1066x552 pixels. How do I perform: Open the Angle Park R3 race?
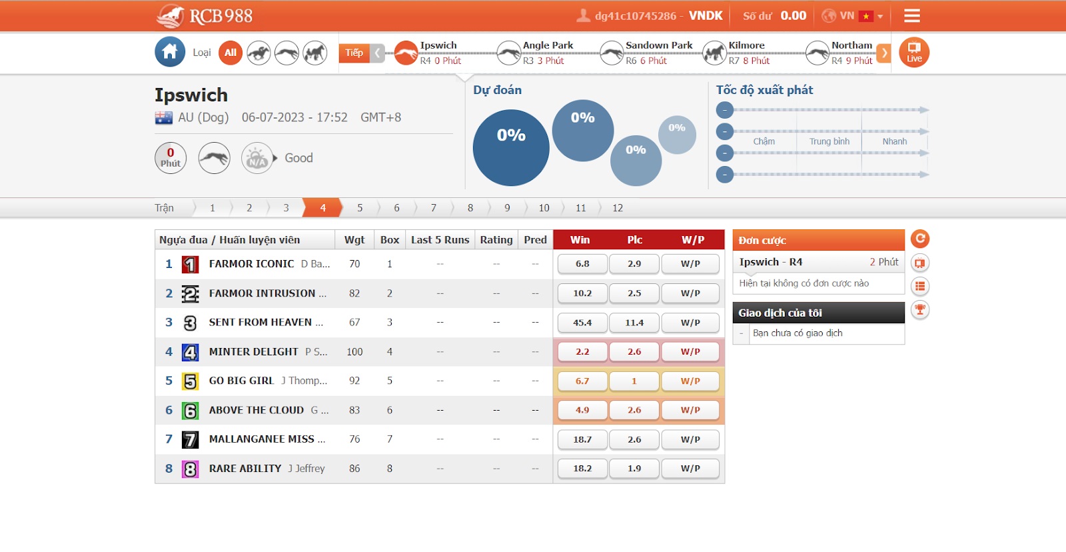[536, 53]
